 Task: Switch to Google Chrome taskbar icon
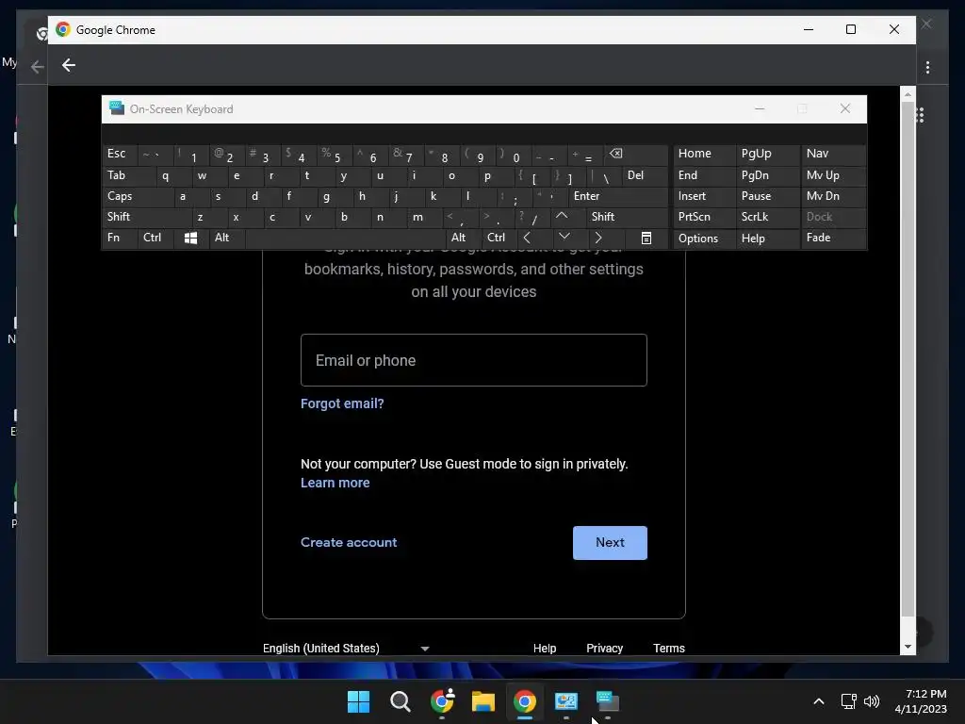click(524, 701)
